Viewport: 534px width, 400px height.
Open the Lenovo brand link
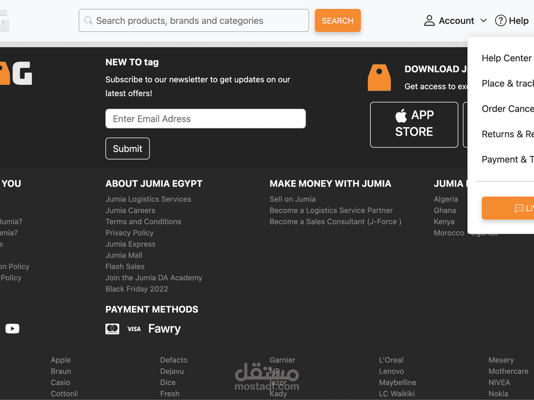(x=391, y=371)
